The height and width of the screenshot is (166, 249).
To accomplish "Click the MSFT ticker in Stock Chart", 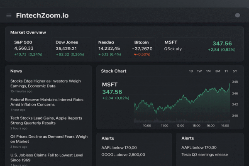I will [x=110, y=85].
